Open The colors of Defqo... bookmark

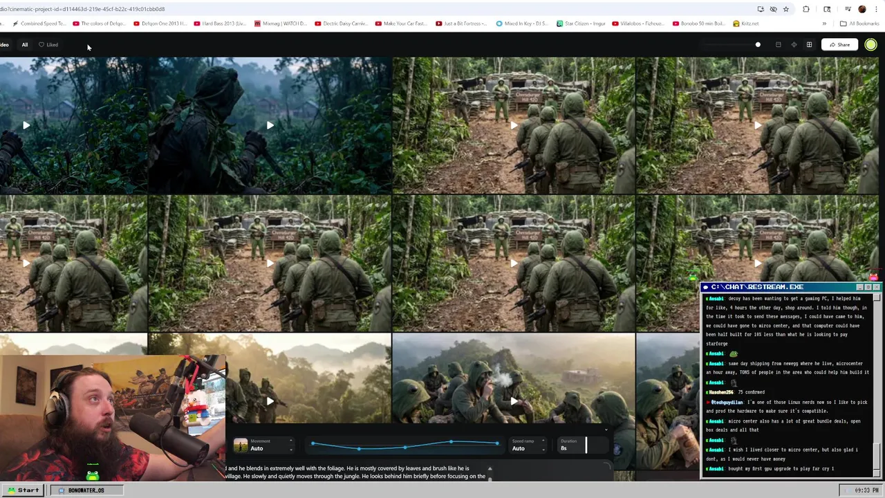[x=99, y=24]
